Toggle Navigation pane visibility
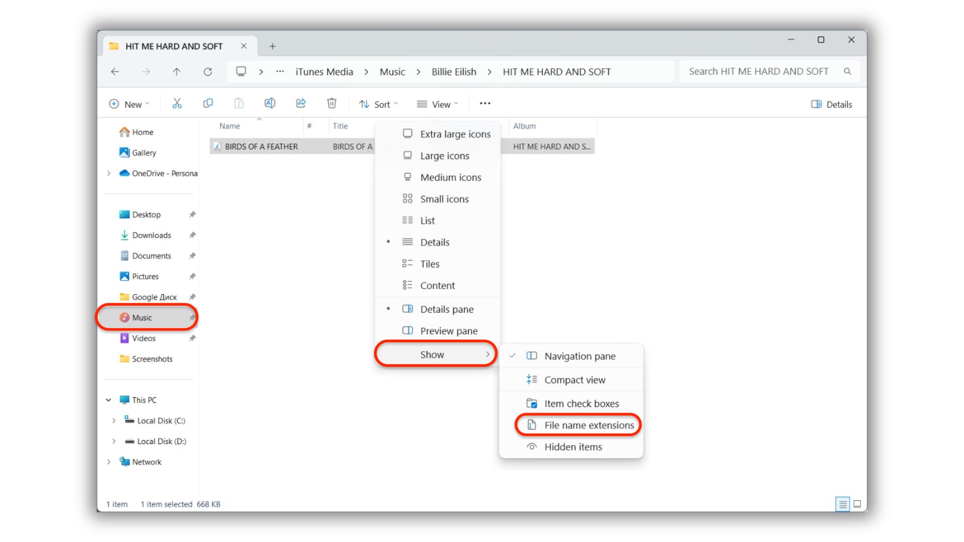Image resolution: width=964 pixels, height=542 pixels. pos(571,356)
